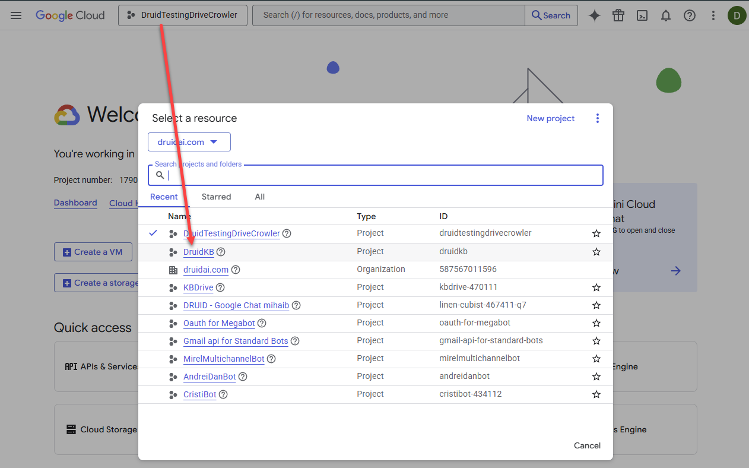Show help tooltip for DruidTestingDriveCrowler

click(287, 233)
